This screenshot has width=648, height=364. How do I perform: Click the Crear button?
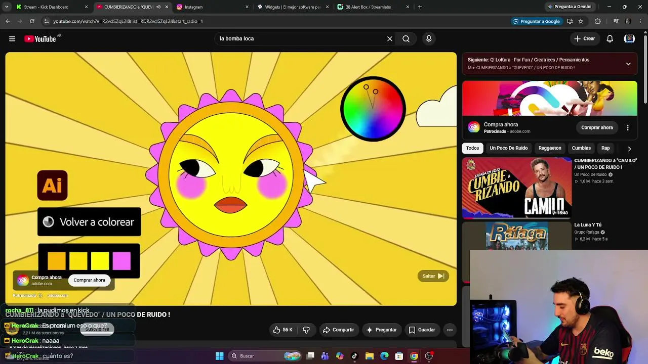(584, 39)
